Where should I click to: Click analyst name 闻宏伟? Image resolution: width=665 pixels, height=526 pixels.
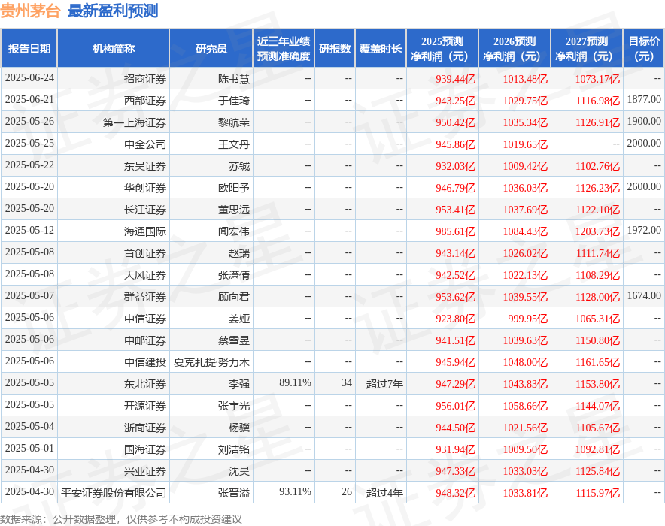tap(234, 231)
